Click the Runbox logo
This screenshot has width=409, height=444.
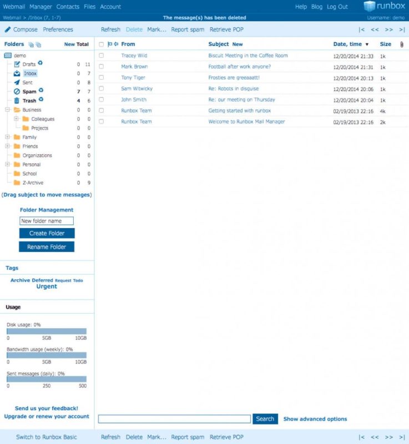[x=385, y=6]
